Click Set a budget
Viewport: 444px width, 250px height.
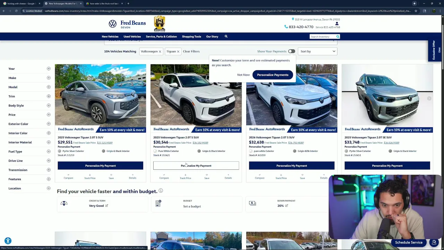tap(192, 206)
